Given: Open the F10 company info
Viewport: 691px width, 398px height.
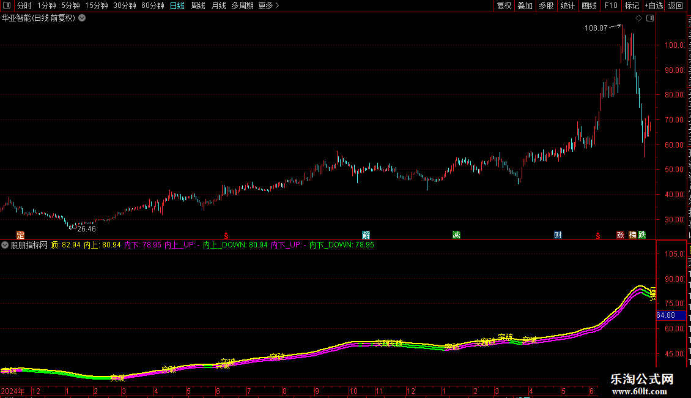Looking at the screenshot, I should click(x=611, y=6).
